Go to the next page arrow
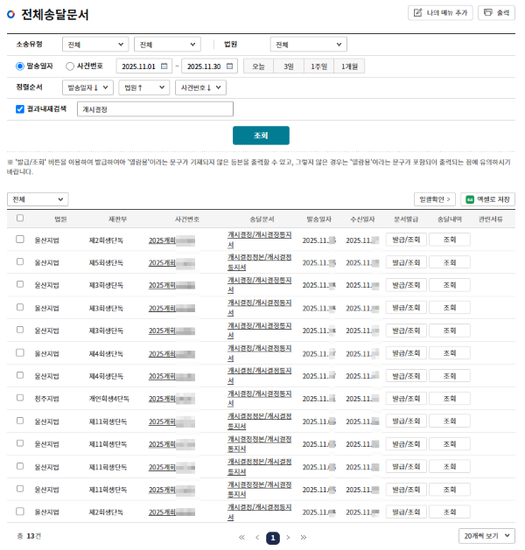This screenshot has width=525, height=550. pos(289,537)
